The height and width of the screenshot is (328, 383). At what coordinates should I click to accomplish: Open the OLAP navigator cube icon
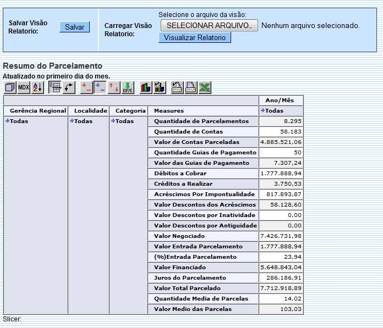tap(10, 87)
